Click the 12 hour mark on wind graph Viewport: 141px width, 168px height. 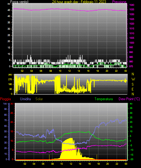click(x=69, y=71)
